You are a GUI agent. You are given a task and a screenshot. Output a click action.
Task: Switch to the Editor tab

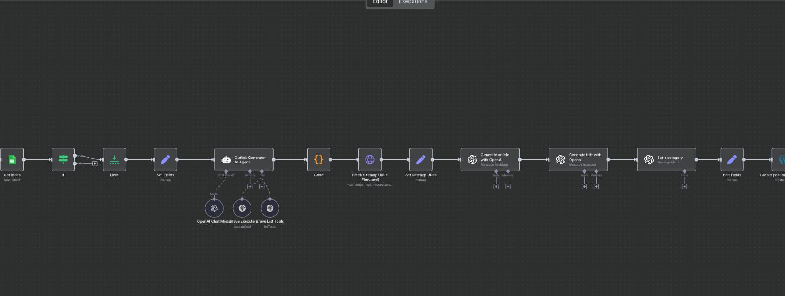click(x=380, y=2)
